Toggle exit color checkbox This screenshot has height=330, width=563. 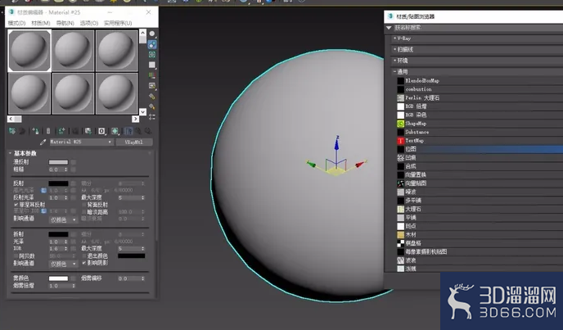pyautogui.click(x=84, y=256)
